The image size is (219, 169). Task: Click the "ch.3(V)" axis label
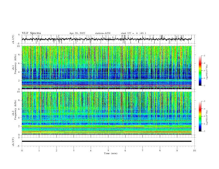point(13,142)
